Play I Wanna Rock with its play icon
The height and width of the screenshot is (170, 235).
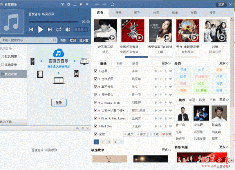click(x=156, y=102)
